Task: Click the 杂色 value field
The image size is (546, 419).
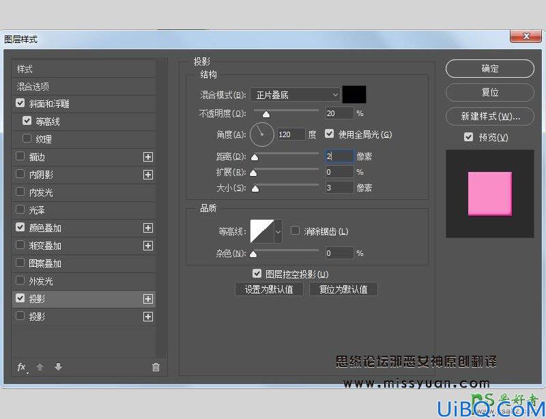Action: pyautogui.click(x=339, y=253)
